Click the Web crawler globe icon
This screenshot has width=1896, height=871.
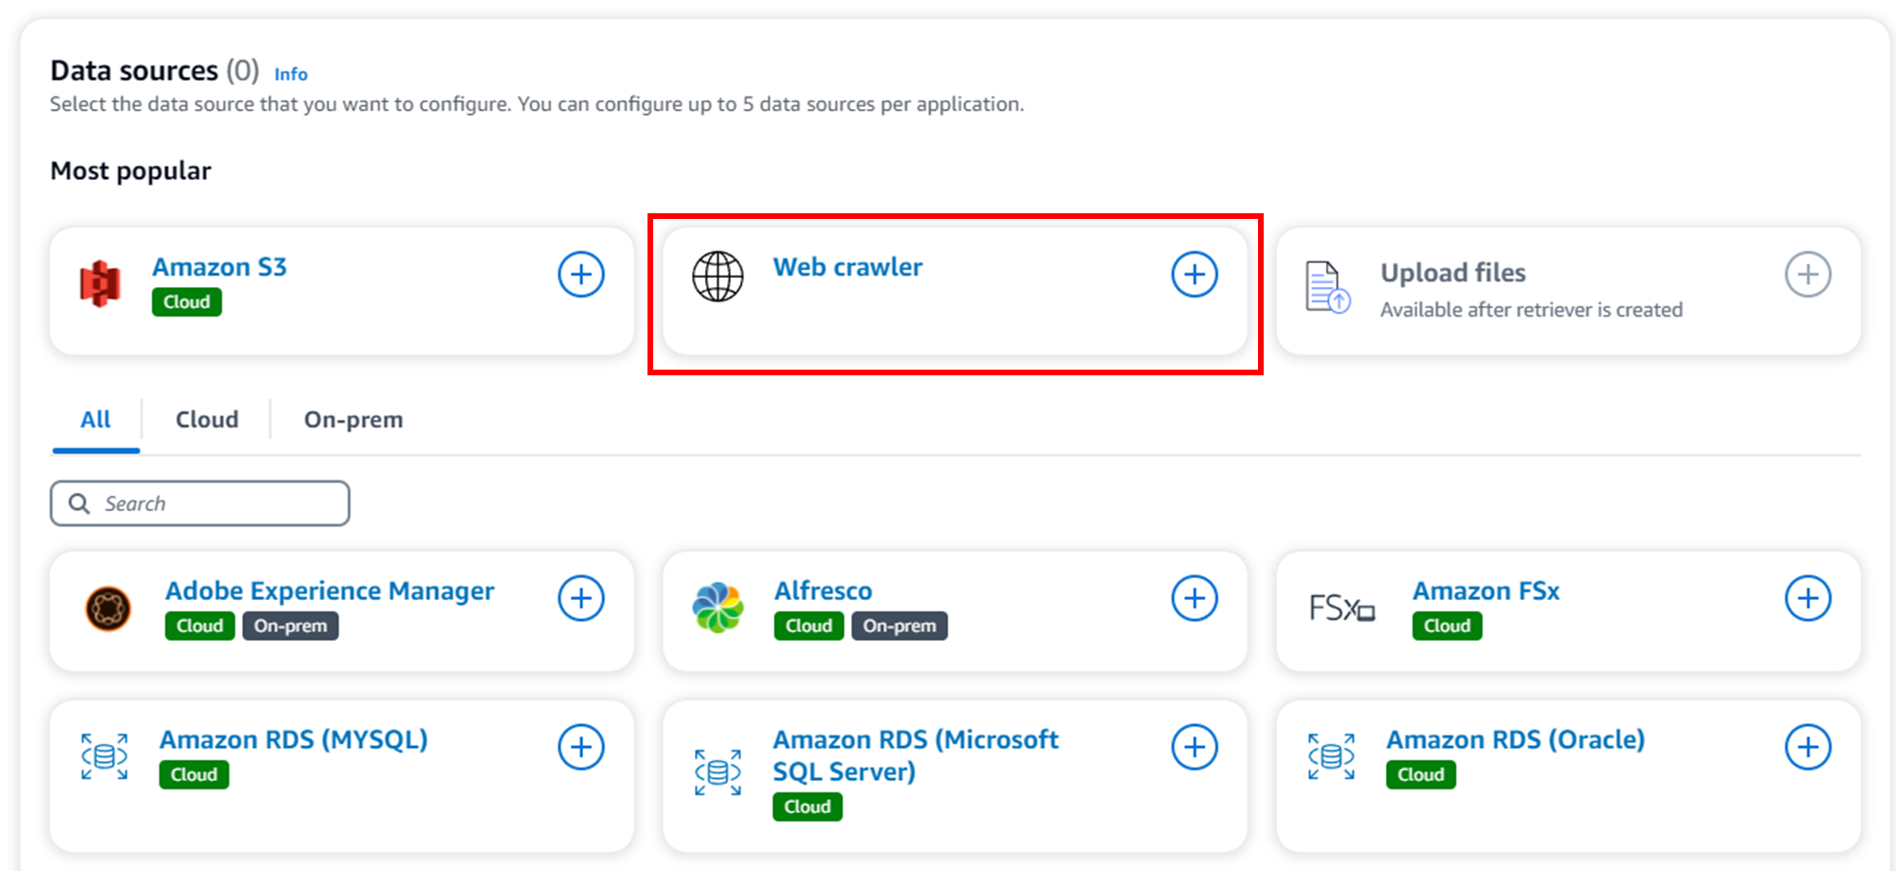point(718,277)
